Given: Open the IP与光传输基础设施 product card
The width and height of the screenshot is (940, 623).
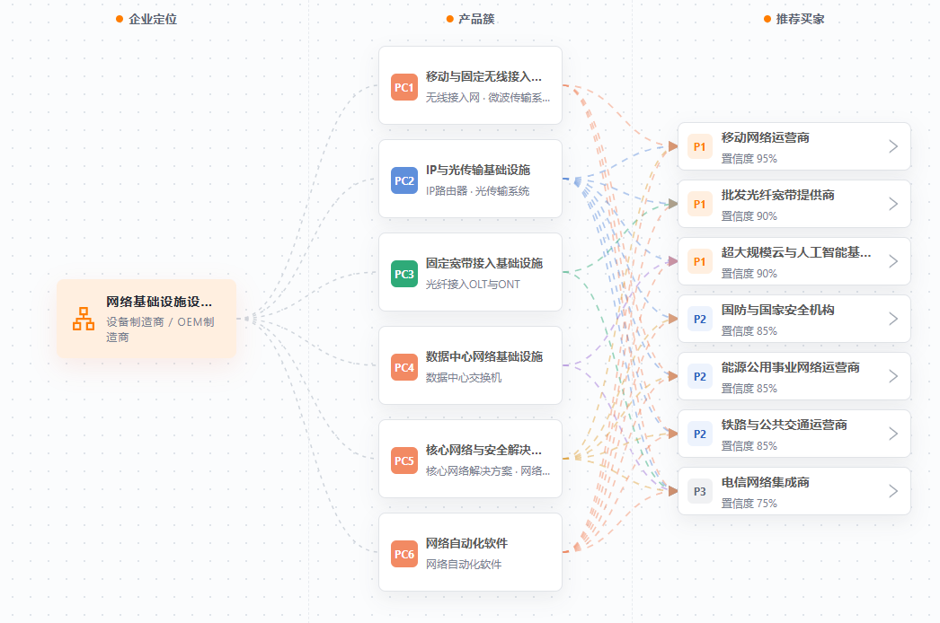Looking at the screenshot, I should [x=471, y=180].
